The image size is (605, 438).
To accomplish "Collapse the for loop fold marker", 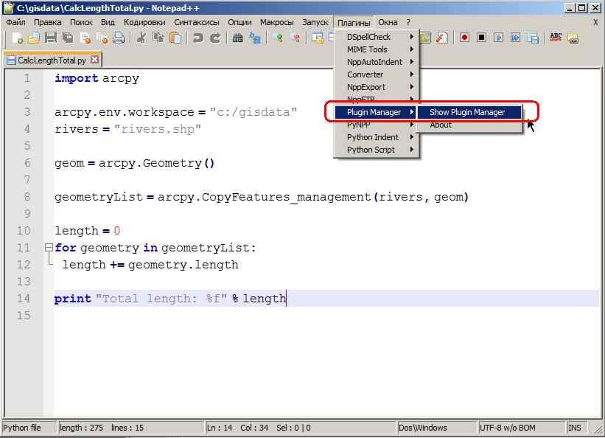I will click(x=49, y=247).
